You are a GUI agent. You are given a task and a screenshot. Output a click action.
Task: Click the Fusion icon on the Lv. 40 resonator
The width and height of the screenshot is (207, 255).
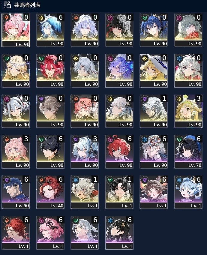(x=41, y=180)
